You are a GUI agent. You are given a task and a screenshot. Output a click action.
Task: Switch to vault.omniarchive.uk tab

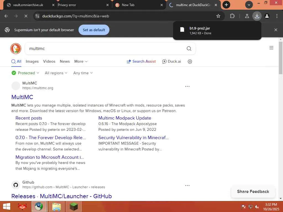coord(28,5)
